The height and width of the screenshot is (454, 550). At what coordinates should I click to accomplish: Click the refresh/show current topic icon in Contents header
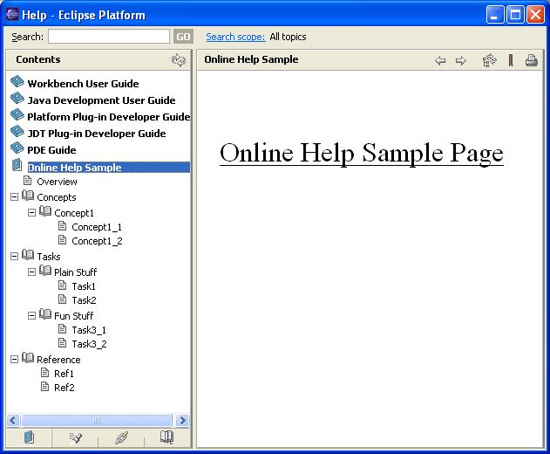pyautogui.click(x=179, y=60)
